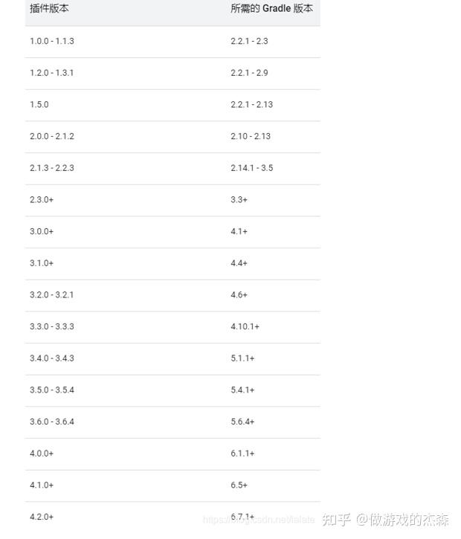Select the plugin version 1.5.0 cell
461x539 pixels.
(39, 104)
